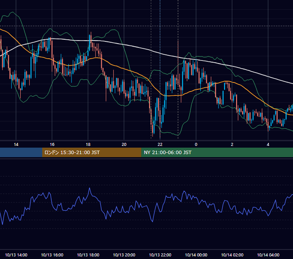Screen dimensions: 293x259
Task: Click the ロンドン 15:30-21:00 JST session band
Action: click(91, 152)
